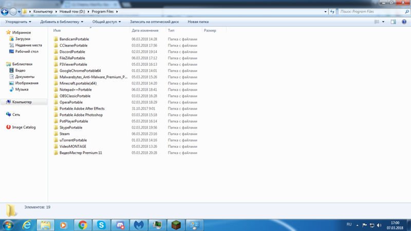Open Google Chrome from taskbar
This screenshot has width=411, height=231.
83,225
